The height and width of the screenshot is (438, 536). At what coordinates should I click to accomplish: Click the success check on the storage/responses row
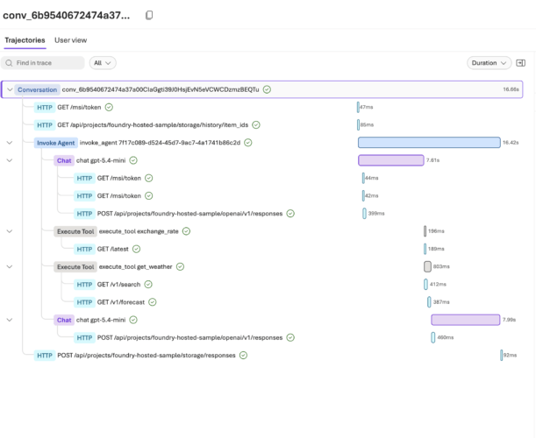(243, 356)
